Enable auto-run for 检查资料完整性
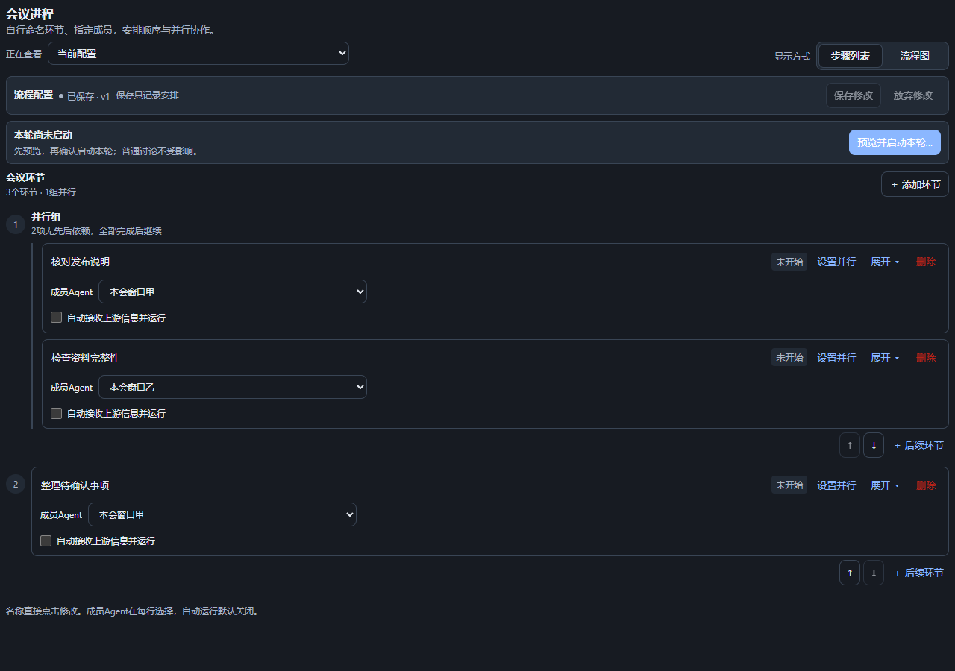Image resolution: width=955 pixels, height=671 pixels. pyautogui.click(x=56, y=413)
